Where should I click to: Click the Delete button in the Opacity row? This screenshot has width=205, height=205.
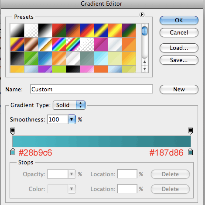pos(170,174)
